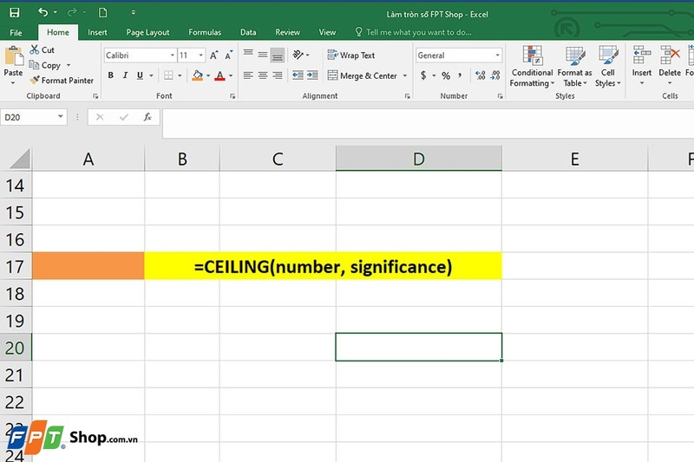Click the Orientation text angle icon
694x462 pixels.
pyautogui.click(x=298, y=55)
